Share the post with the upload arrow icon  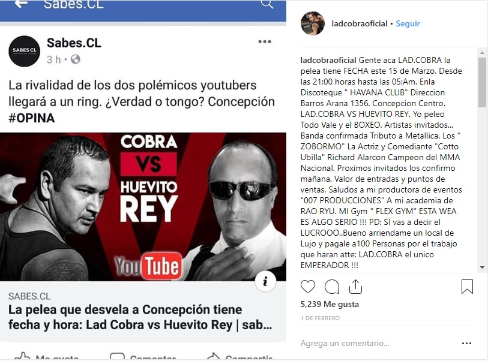point(355,287)
